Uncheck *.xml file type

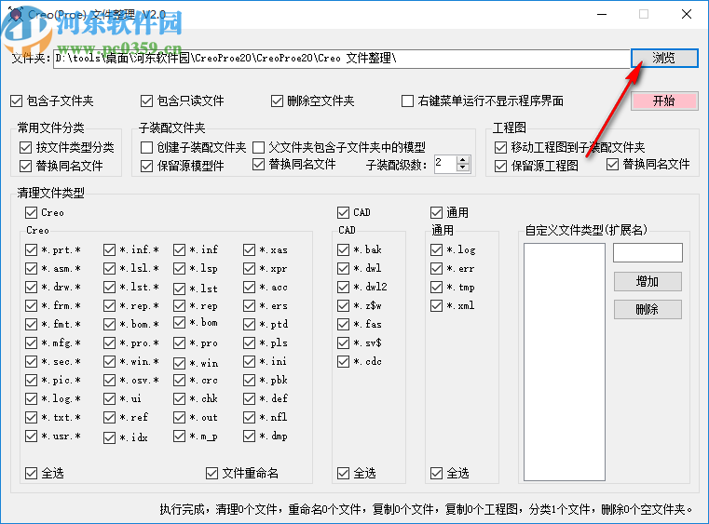pos(436,306)
